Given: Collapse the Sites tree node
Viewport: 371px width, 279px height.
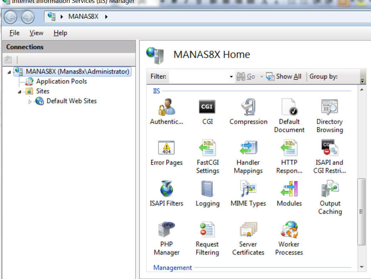Looking at the screenshot, I should (20, 92).
